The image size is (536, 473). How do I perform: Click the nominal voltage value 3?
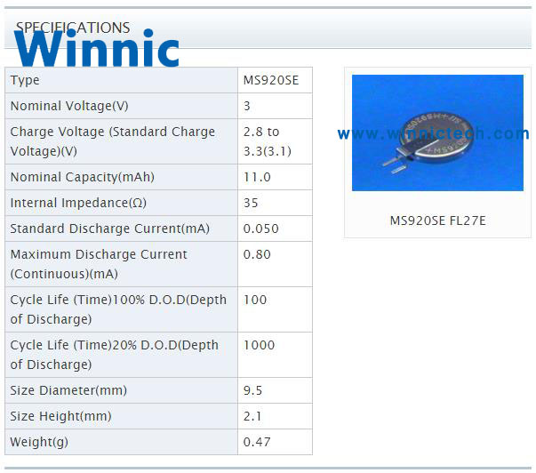click(x=247, y=106)
